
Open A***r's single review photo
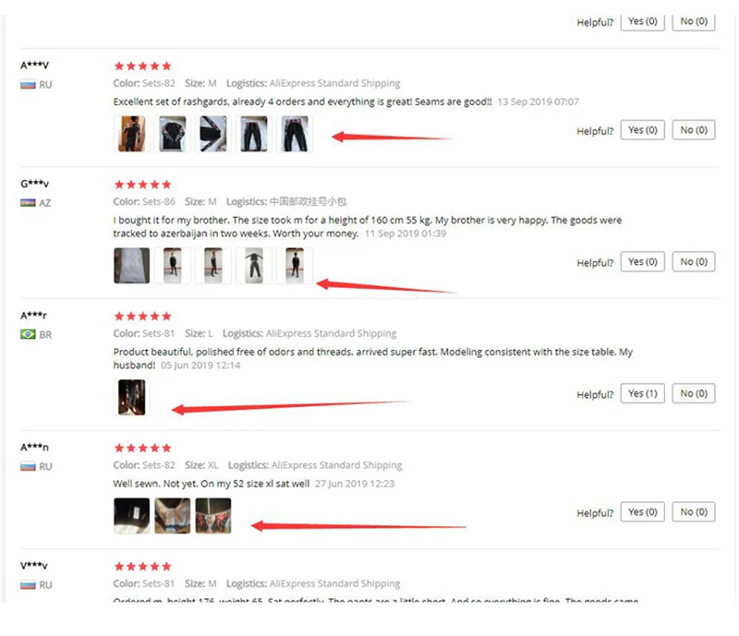(132, 397)
